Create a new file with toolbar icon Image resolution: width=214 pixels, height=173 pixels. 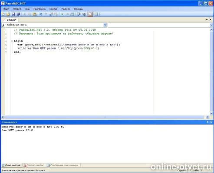point(3,14)
